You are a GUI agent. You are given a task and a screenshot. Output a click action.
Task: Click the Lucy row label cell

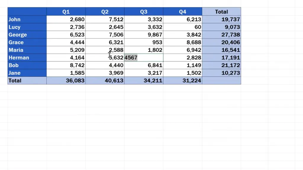pyautogui.click(x=27, y=27)
